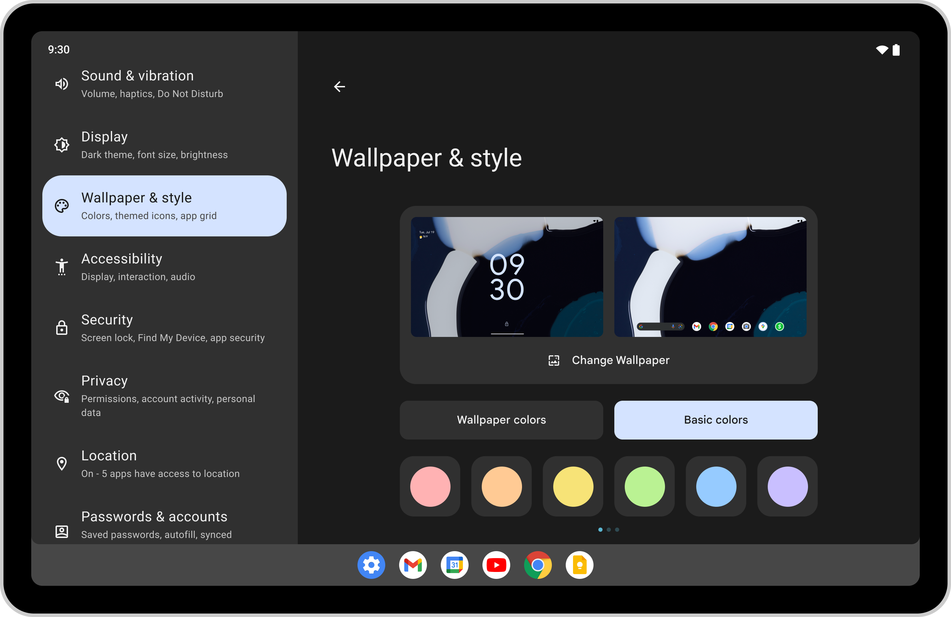Image resolution: width=951 pixels, height=617 pixels.
Task: Click the Sound & vibration settings icon
Action: tap(62, 83)
